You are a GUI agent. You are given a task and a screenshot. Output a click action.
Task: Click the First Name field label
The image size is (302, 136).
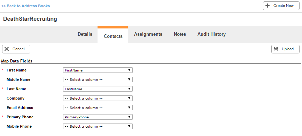tap(17, 70)
